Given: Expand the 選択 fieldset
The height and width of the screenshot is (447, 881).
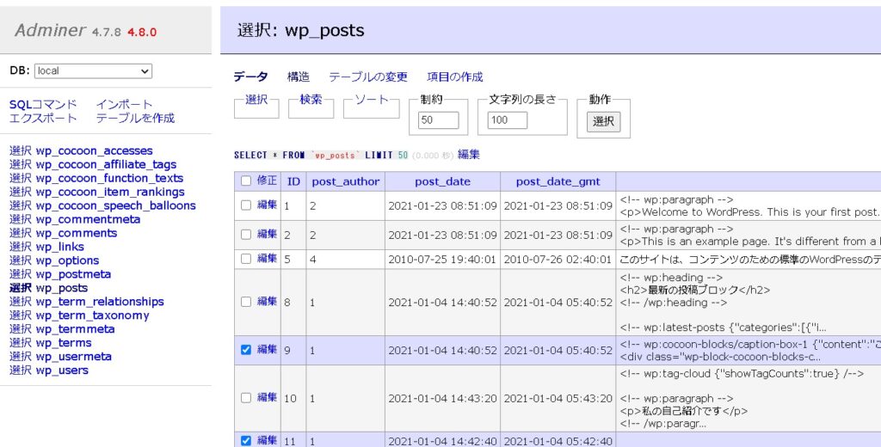Looking at the screenshot, I should 256,100.
